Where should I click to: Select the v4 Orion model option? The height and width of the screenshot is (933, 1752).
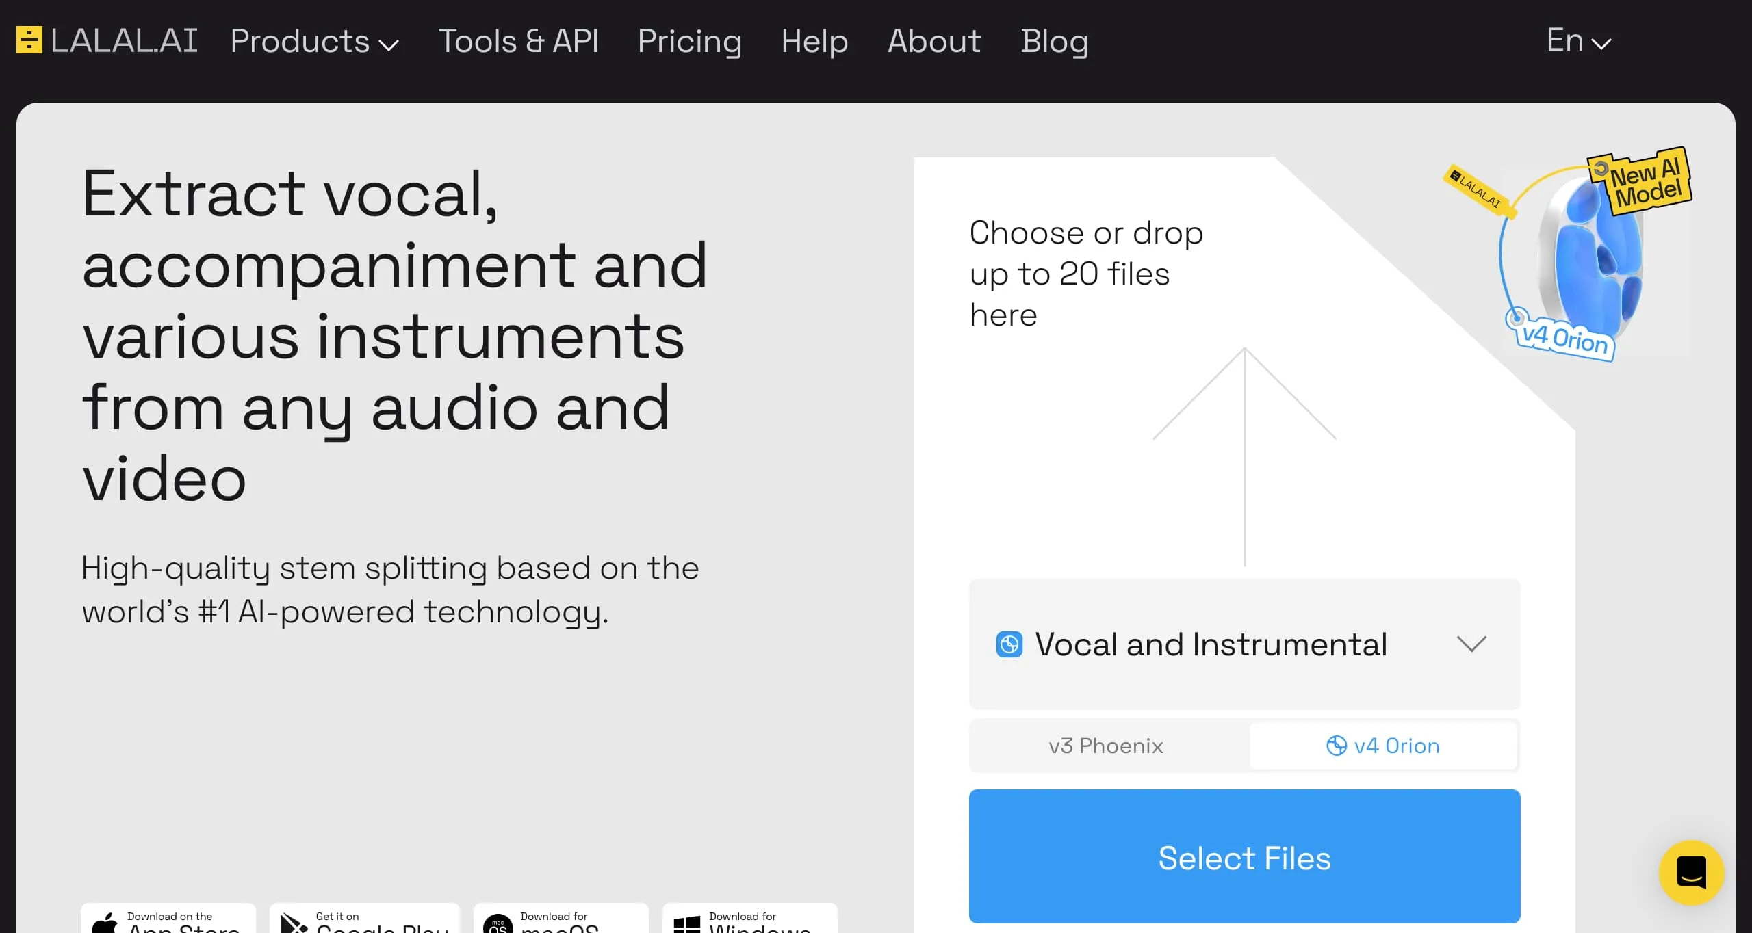coord(1383,746)
